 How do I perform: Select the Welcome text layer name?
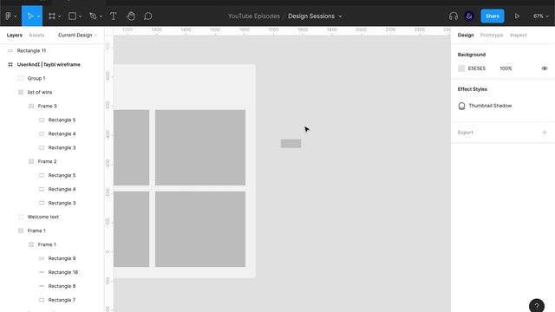(x=43, y=217)
